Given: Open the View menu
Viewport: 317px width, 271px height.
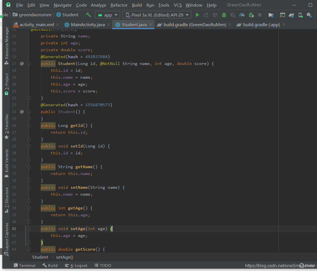Looking at the screenshot, I should pos(44,5).
